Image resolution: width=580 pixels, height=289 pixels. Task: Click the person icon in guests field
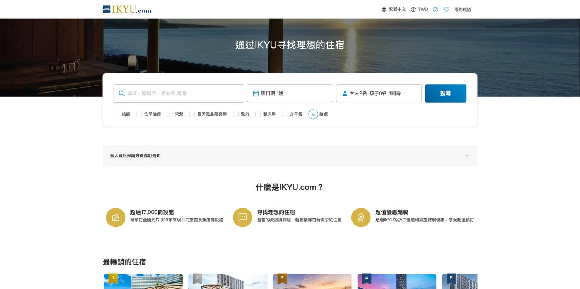(x=345, y=93)
